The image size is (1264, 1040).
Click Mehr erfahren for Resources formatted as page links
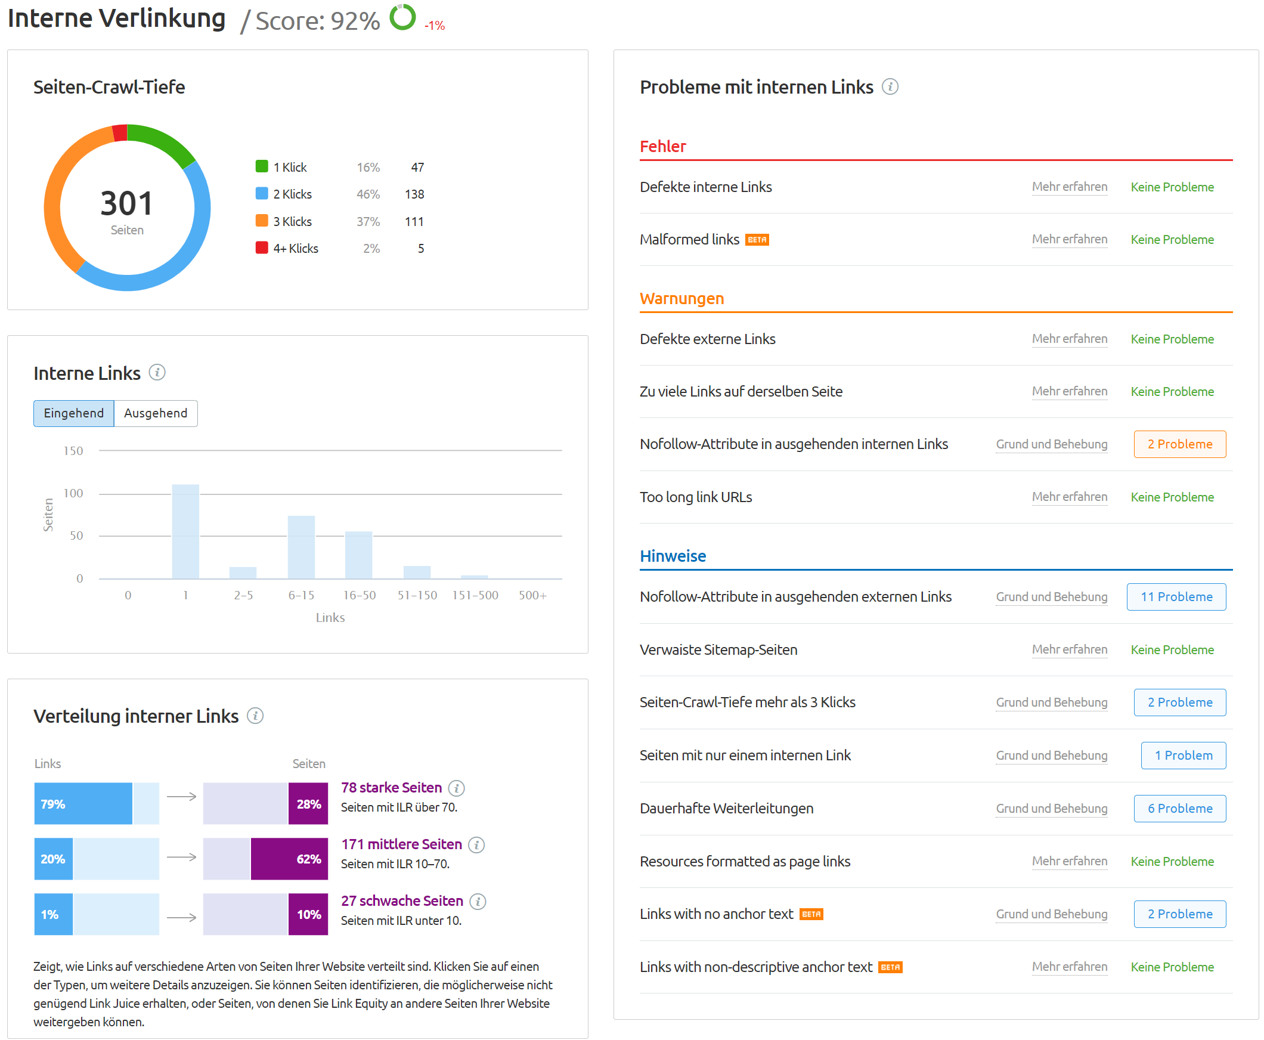pyautogui.click(x=1069, y=862)
